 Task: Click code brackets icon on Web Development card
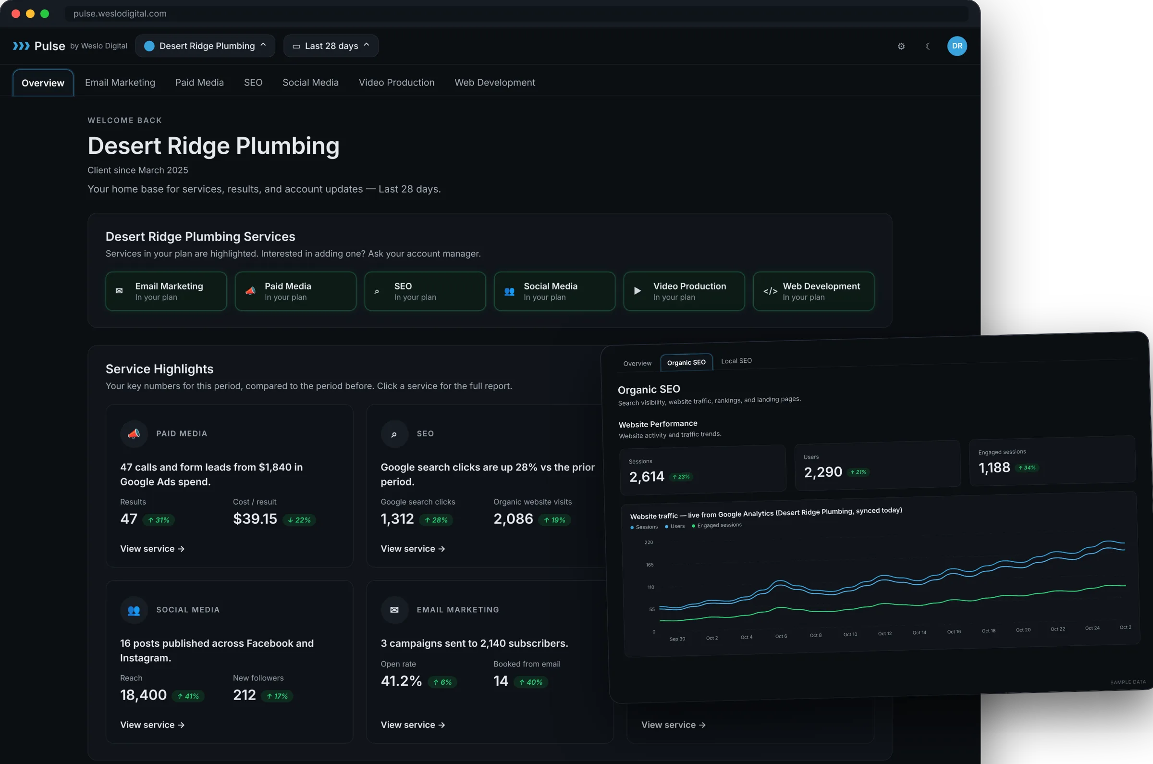pyautogui.click(x=770, y=291)
